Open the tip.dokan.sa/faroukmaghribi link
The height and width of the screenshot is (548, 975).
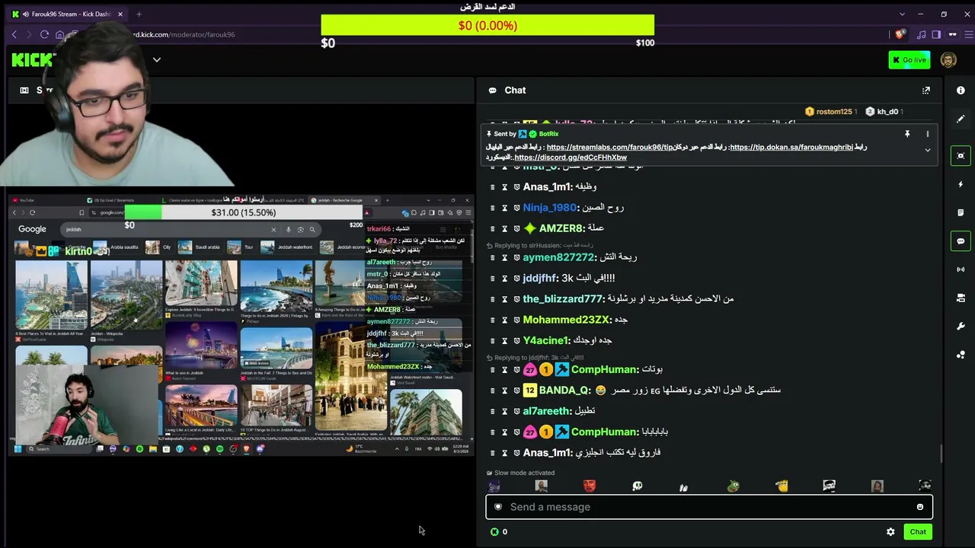(x=791, y=147)
